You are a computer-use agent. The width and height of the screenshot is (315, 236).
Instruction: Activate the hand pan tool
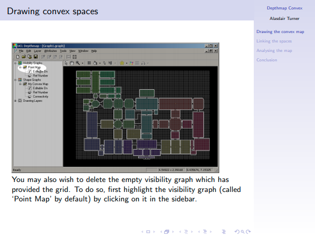click(72, 63)
